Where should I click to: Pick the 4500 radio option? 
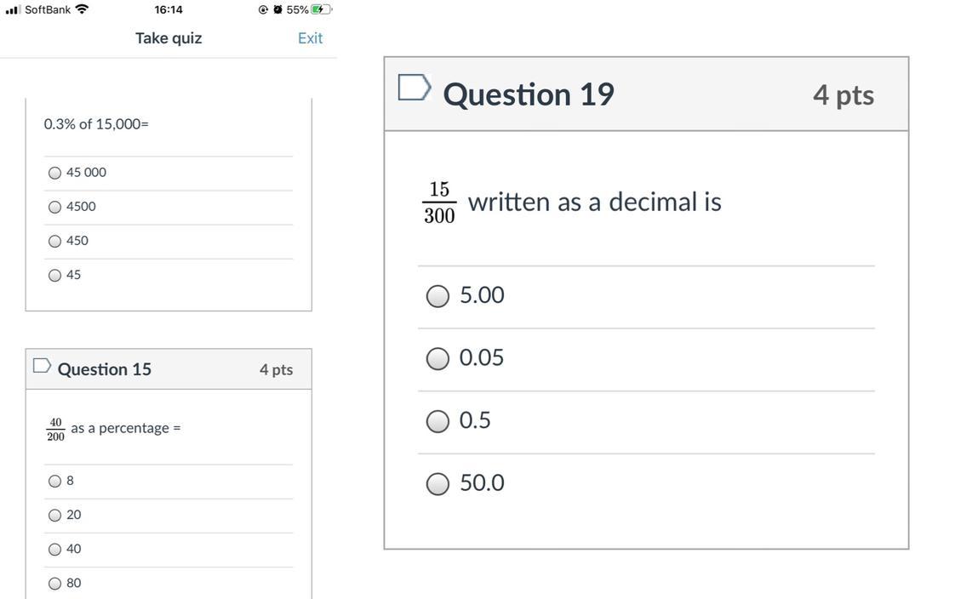(x=55, y=207)
